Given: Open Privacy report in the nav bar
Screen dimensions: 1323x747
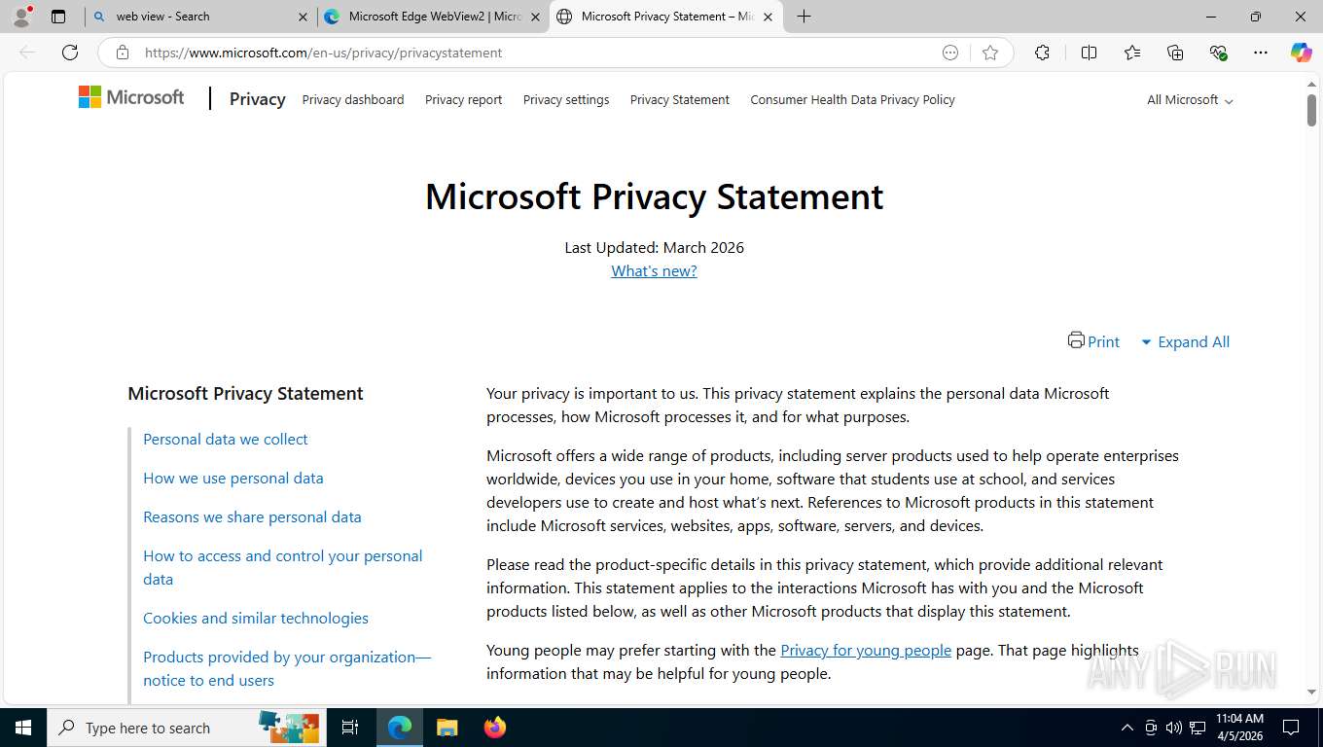Looking at the screenshot, I should (464, 100).
